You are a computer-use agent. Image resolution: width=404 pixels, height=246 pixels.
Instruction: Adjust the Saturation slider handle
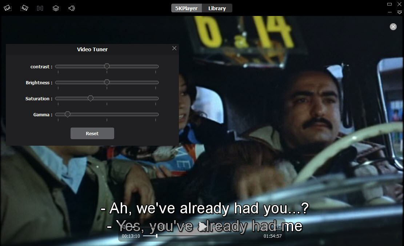pos(91,98)
